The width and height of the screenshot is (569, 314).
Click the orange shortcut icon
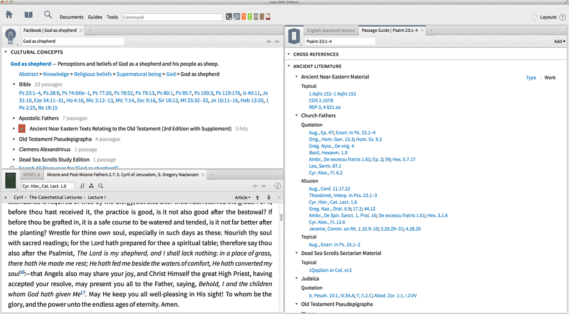(x=243, y=17)
